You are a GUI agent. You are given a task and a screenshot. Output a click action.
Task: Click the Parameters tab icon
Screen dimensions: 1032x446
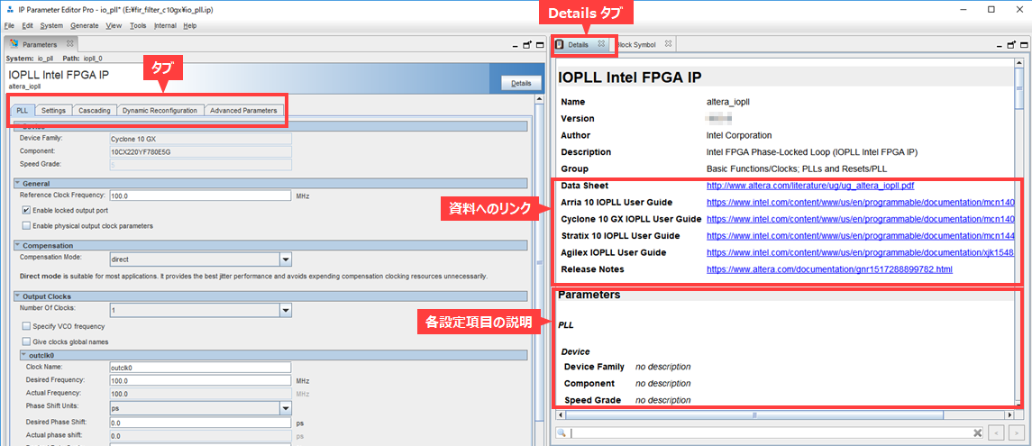(14, 45)
